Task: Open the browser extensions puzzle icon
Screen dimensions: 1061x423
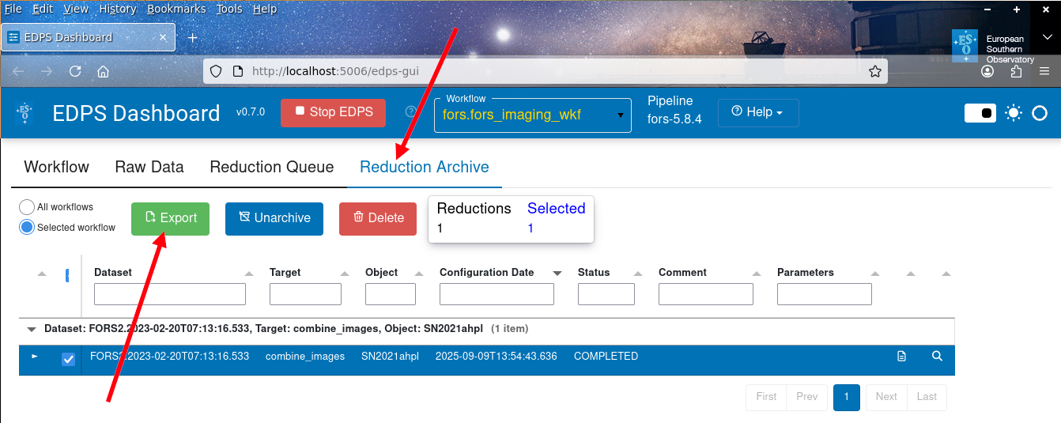Action: [x=1017, y=71]
